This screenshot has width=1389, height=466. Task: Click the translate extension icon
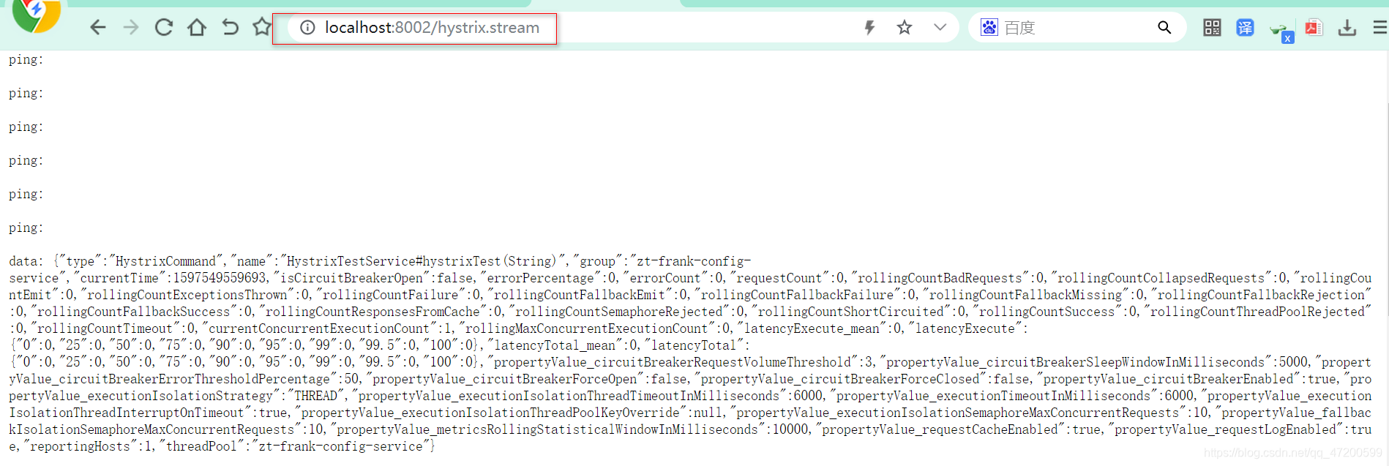point(1245,28)
